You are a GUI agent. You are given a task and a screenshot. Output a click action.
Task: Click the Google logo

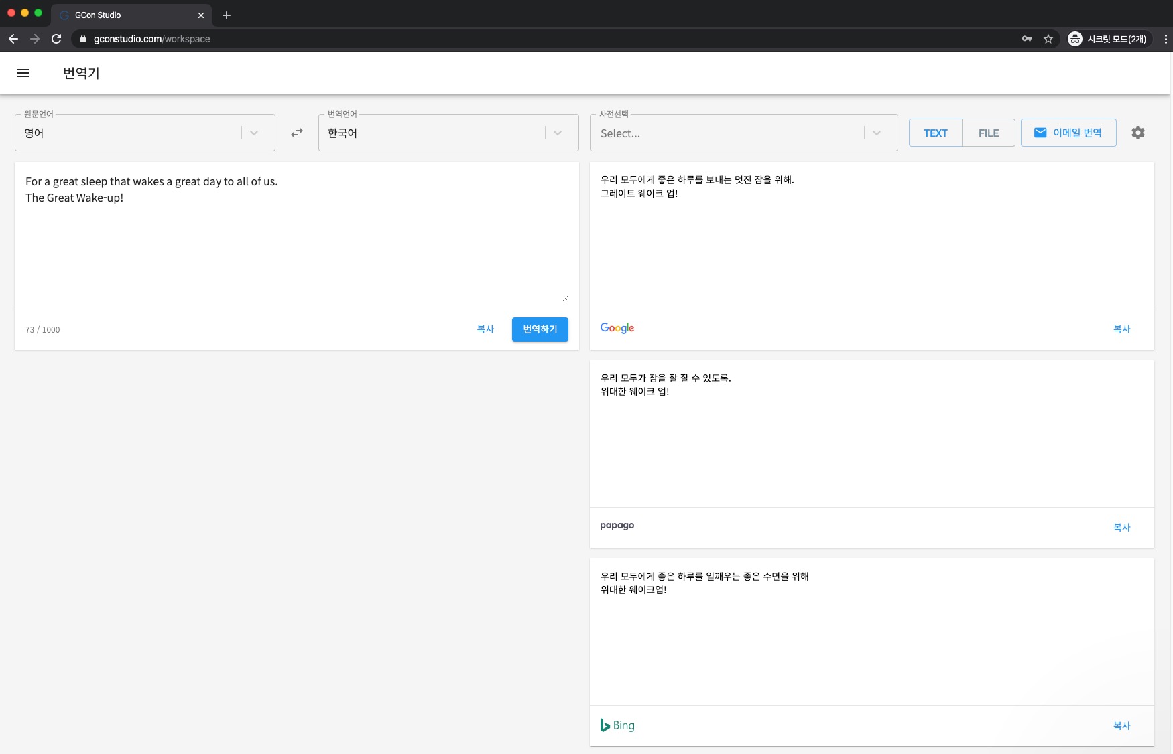click(x=617, y=328)
